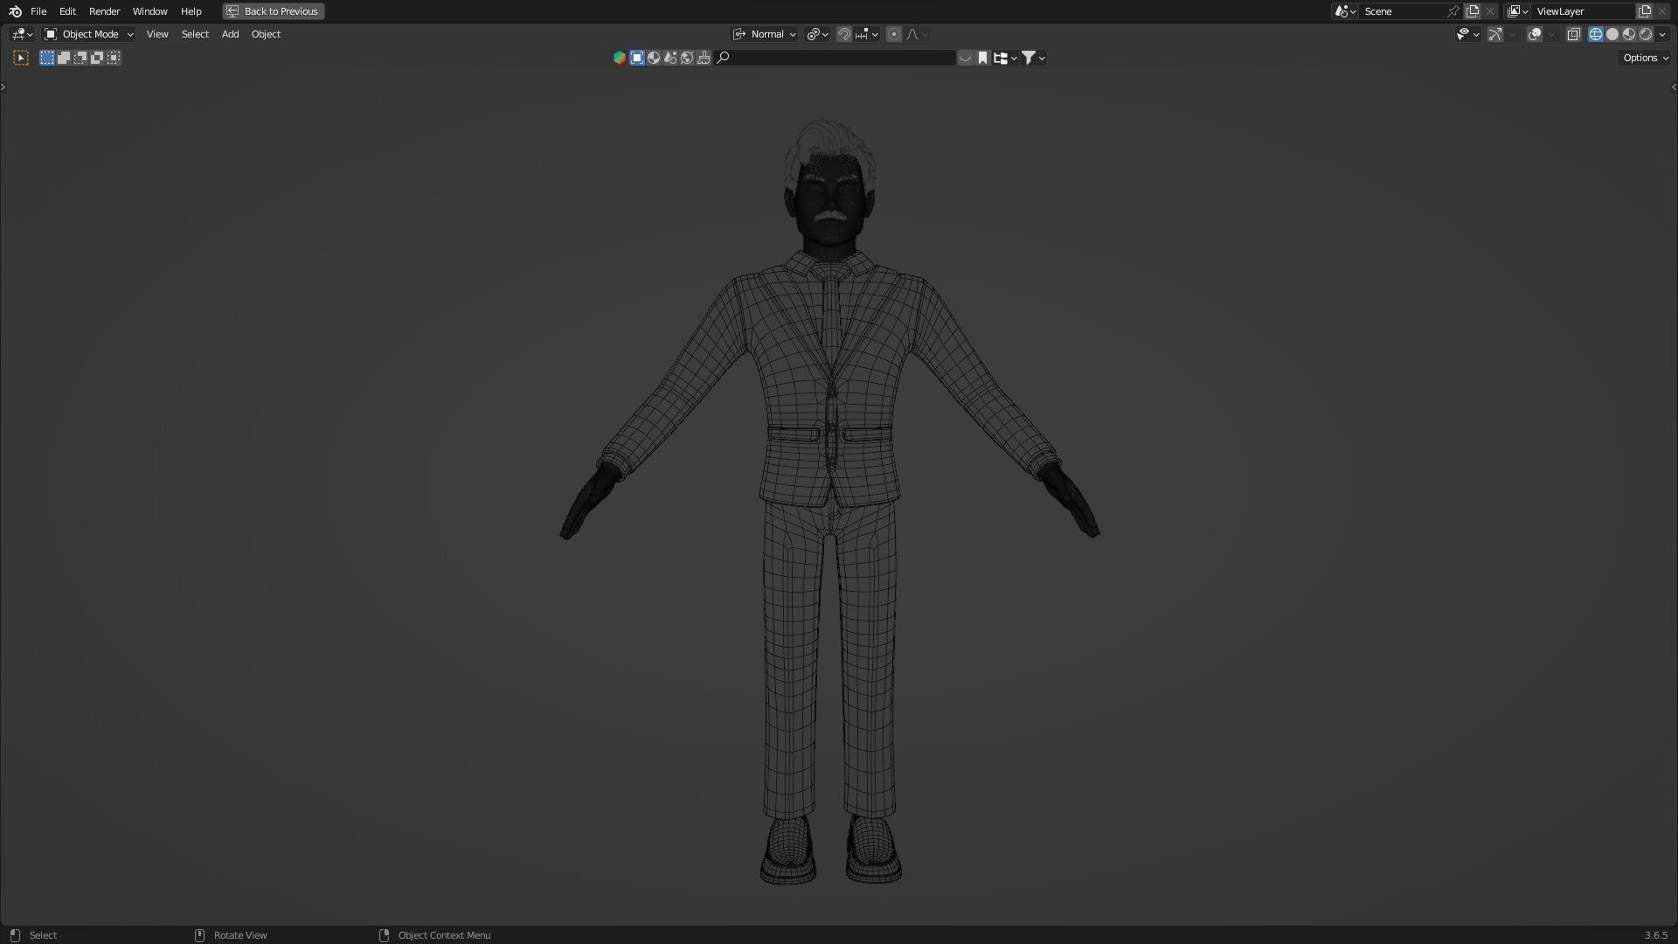Open the Normal transform orientation dropdown
The height and width of the screenshot is (944, 1678).
[x=765, y=34]
